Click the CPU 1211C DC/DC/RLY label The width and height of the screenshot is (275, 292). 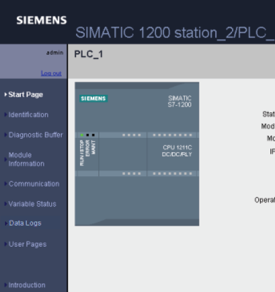click(177, 151)
